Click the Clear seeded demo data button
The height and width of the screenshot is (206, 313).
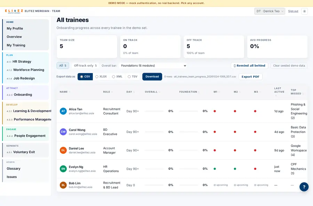point(289,65)
